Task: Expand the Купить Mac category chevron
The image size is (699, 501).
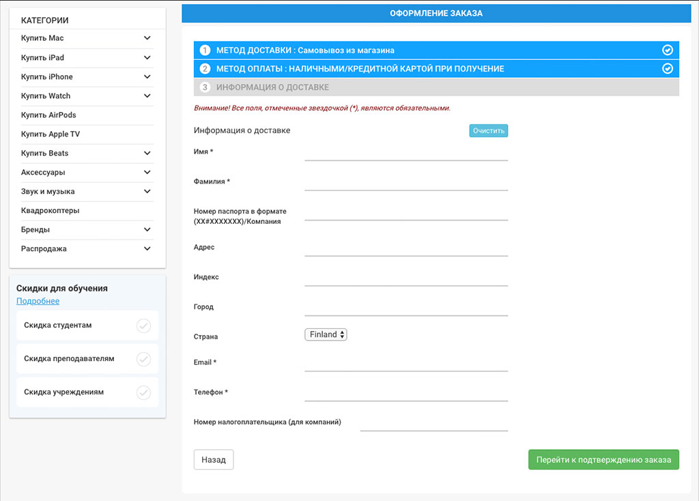Action: click(147, 38)
